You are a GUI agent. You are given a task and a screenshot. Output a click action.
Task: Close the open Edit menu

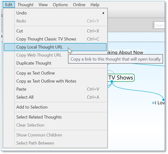tap(9, 5)
